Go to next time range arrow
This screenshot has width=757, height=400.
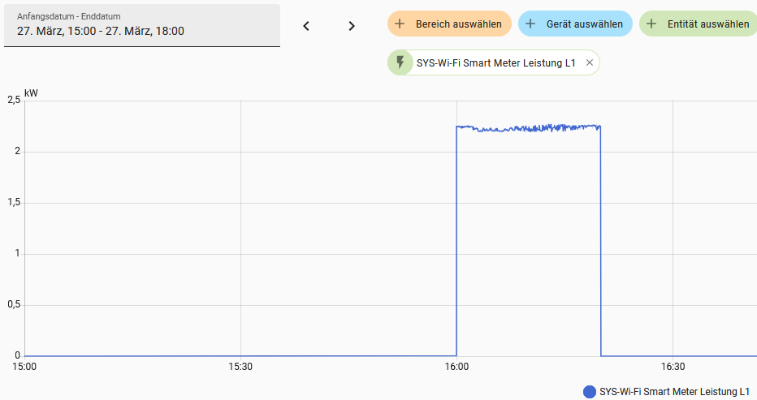click(x=352, y=26)
